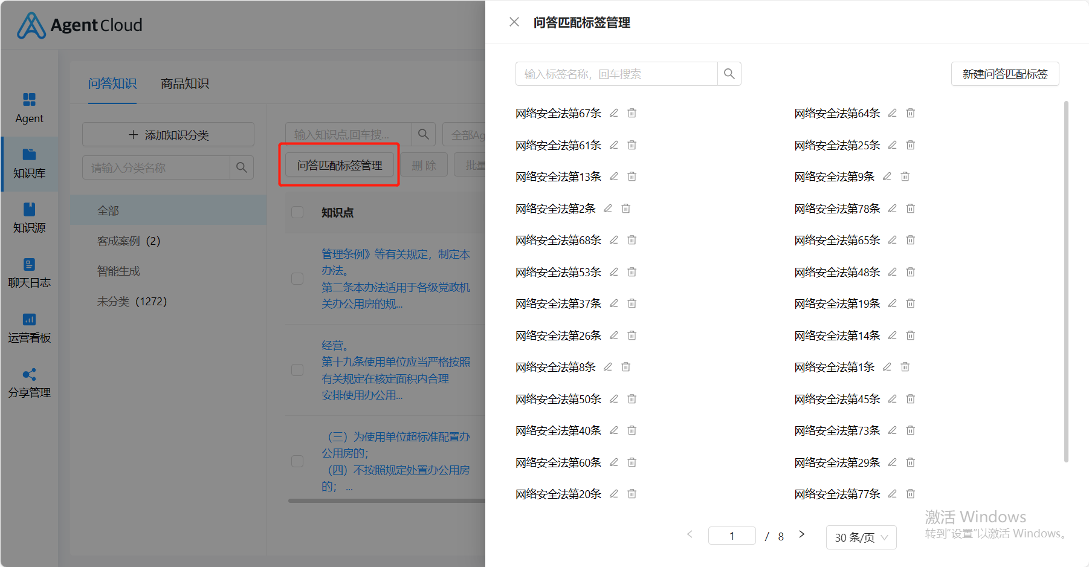Edit tag 网络安全法第50条
The image size is (1089, 567).
point(614,399)
